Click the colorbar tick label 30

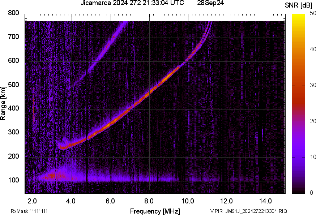pyautogui.click(x=313, y=85)
